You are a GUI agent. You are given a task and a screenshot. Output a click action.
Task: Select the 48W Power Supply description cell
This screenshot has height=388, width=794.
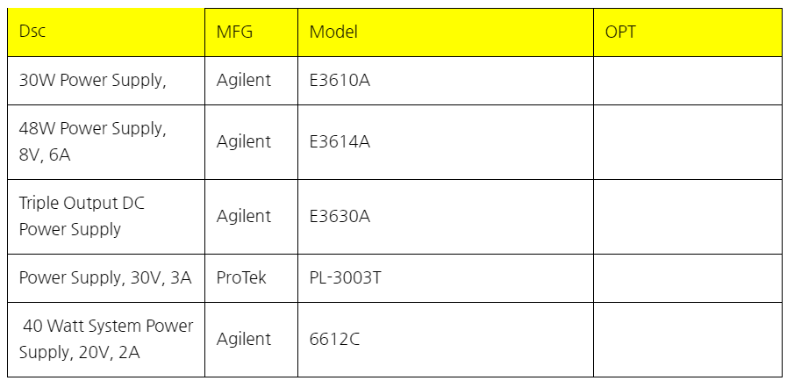click(92, 141)
